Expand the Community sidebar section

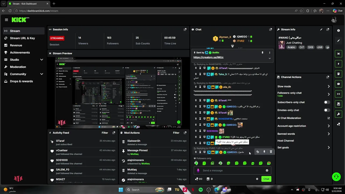coord(42,74)
